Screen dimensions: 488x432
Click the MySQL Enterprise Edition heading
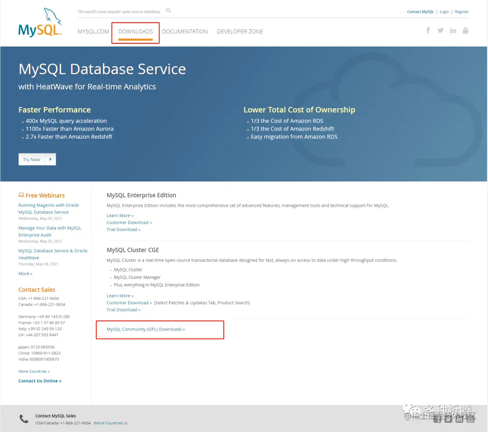[x=141, y=195]
